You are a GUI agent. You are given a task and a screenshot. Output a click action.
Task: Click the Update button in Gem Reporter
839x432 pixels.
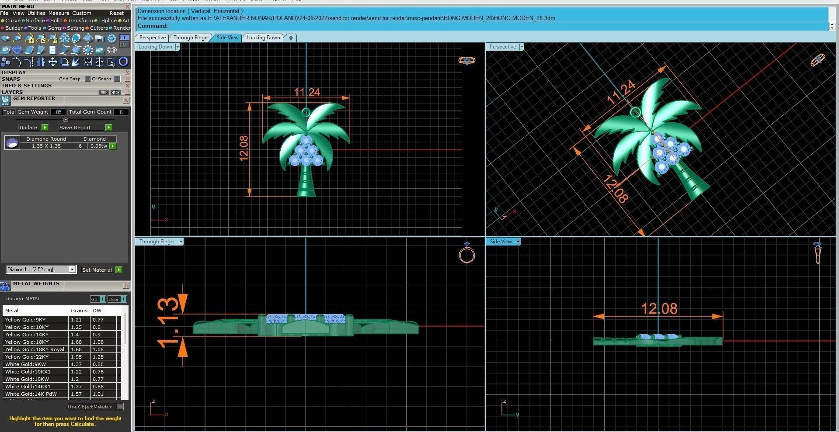33,128
